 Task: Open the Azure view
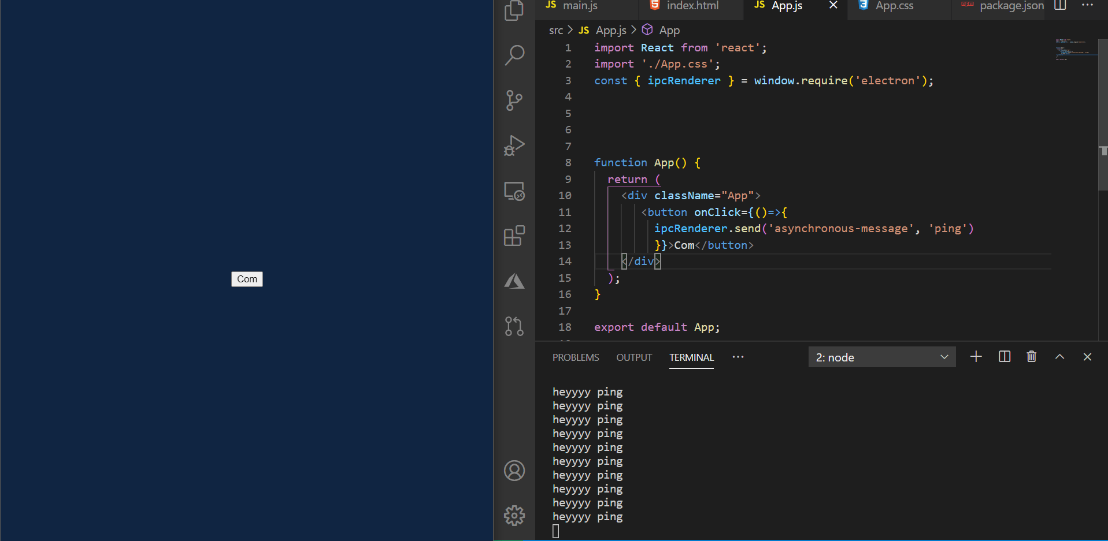click(514, 281)
